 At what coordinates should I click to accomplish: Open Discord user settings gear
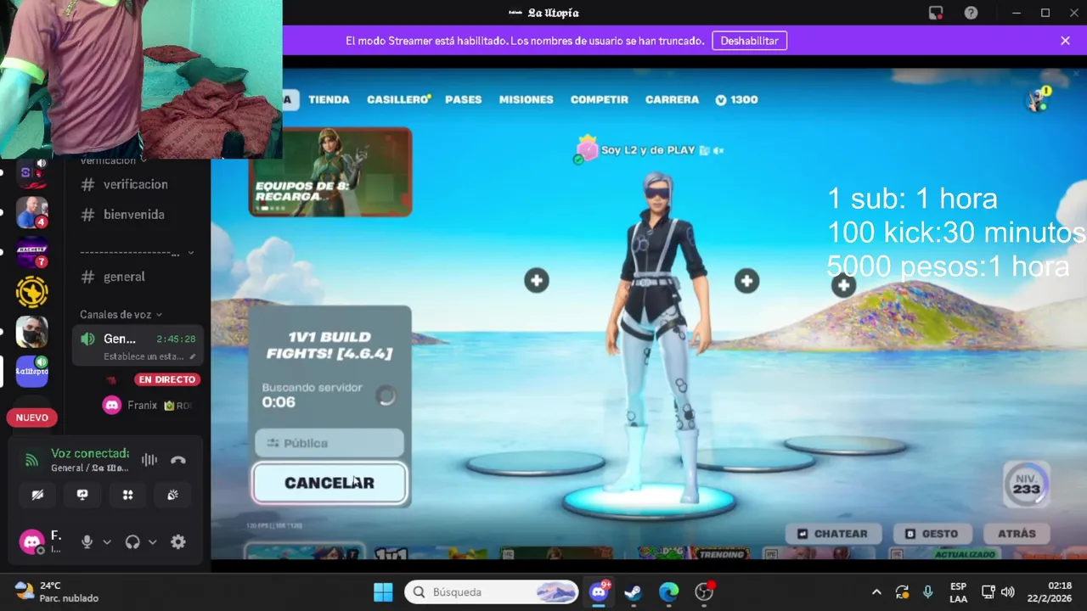coord(178,541)
